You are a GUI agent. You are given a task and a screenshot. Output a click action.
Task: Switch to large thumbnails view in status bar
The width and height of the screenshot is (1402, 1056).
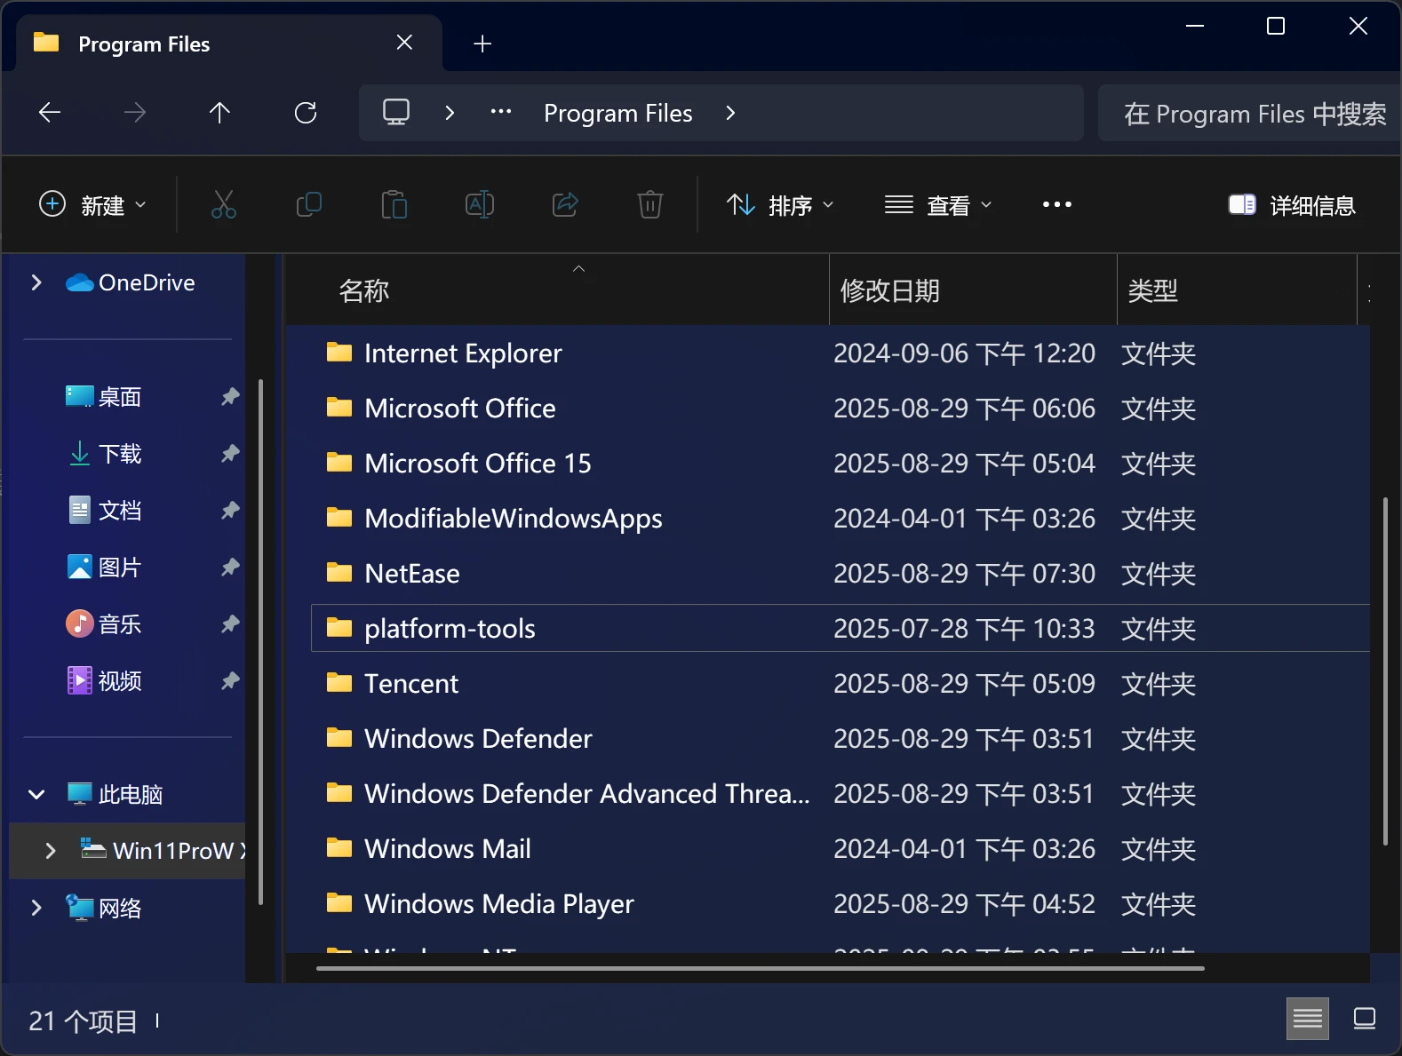(x=1365, y=1018)
